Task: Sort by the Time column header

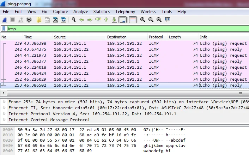Action: (38, 37)
